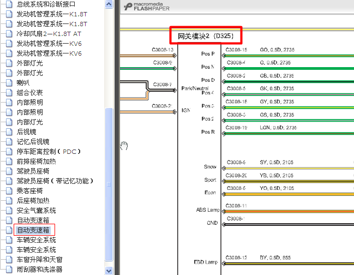
Task: Open 总线系统和诊断接口 tree entry
Action: click(46, 4)
